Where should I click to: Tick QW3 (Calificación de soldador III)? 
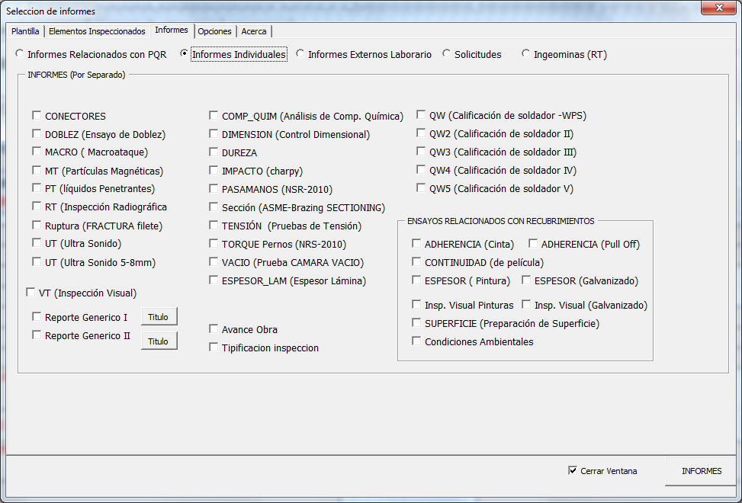pos(421,152)
